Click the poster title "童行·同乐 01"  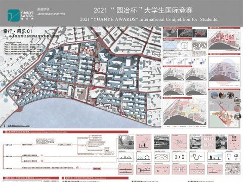[x=17, y=31]
